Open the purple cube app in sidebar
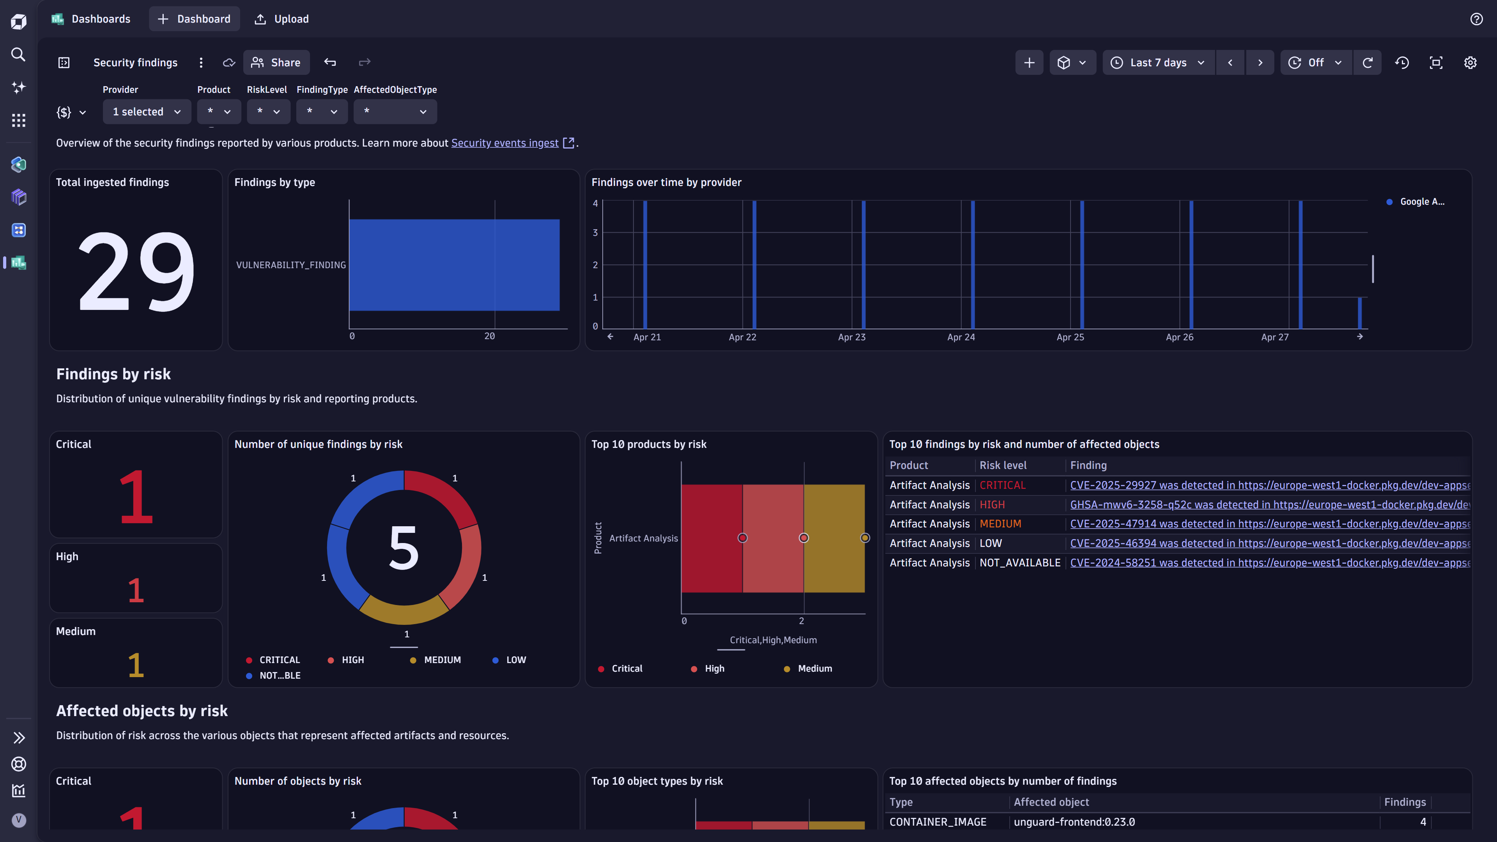The height and width of the screenshot is (842, 1497). [19, 197]
